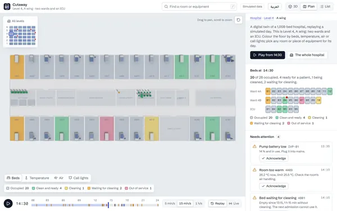The image size is (337, 211).
Task: Click Play from 14:30 button
Action: [x=267, y=55]
